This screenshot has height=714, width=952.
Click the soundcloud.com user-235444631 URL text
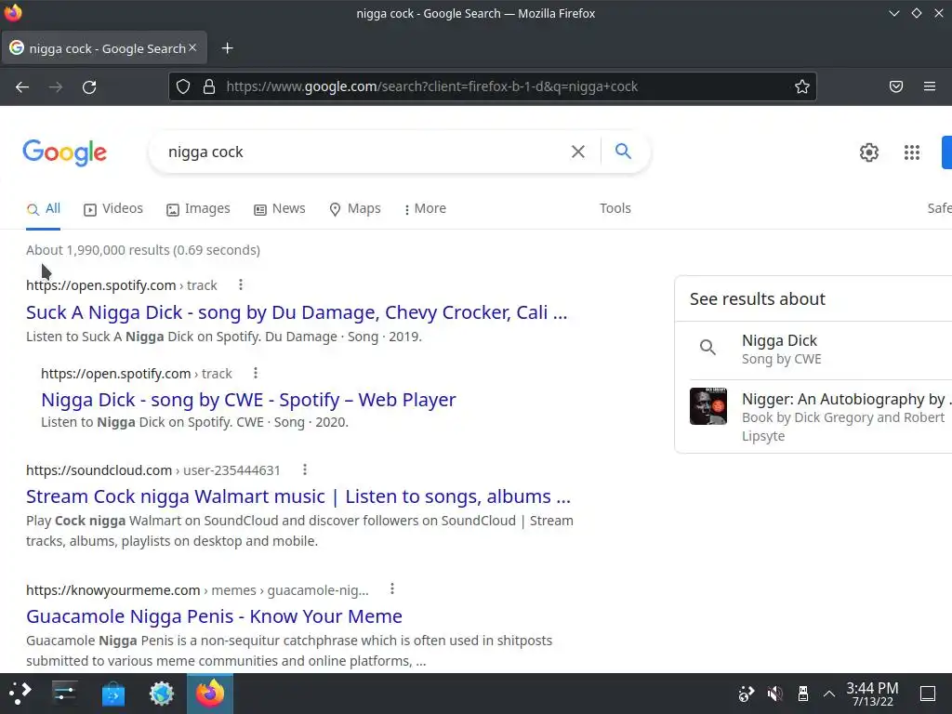pyautogui.click(x=153, y=470)
